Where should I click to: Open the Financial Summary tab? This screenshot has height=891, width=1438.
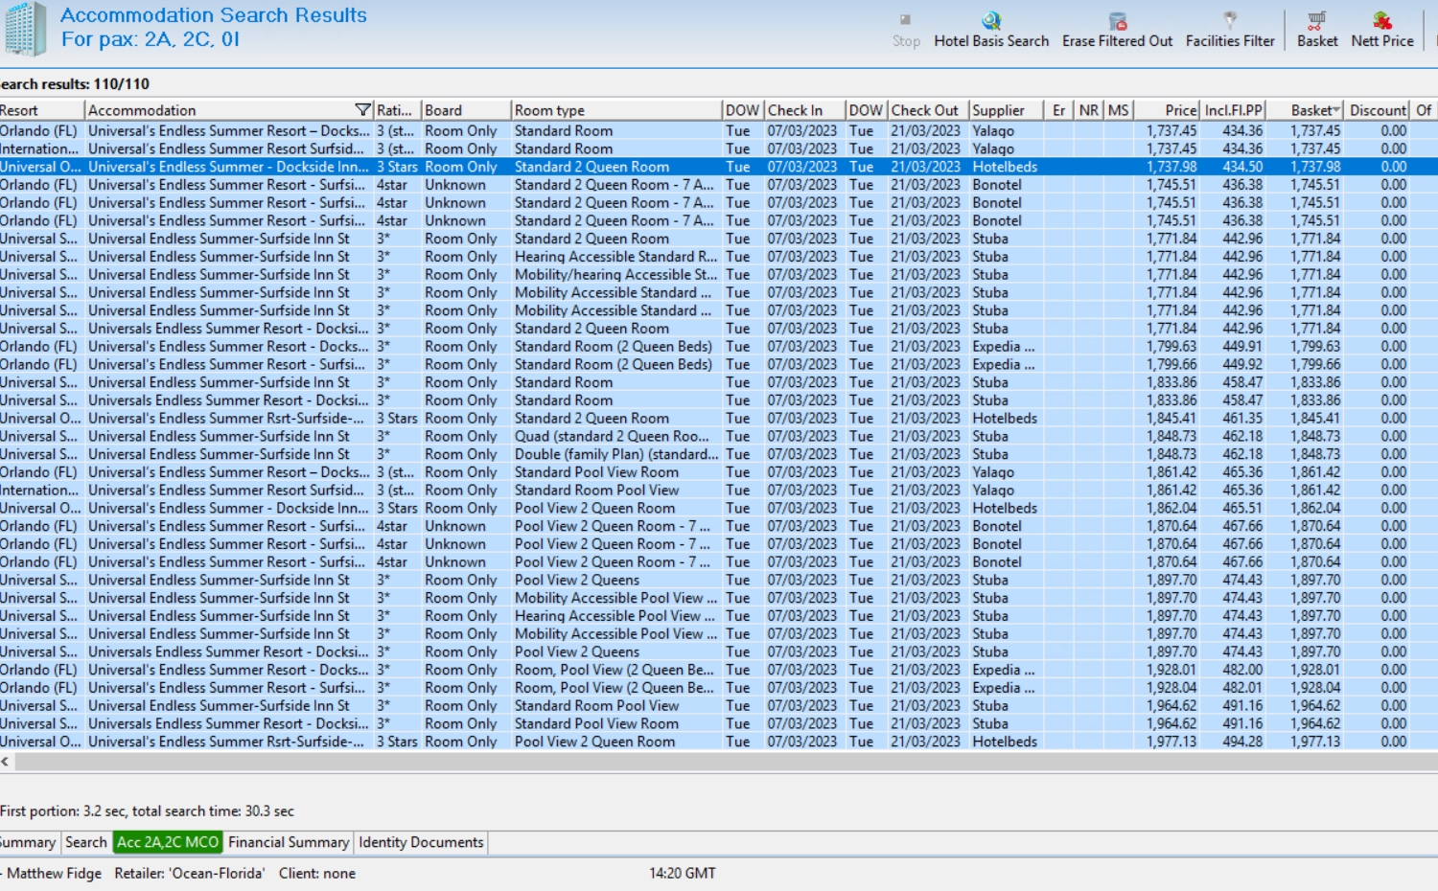[x=289, y=842]
